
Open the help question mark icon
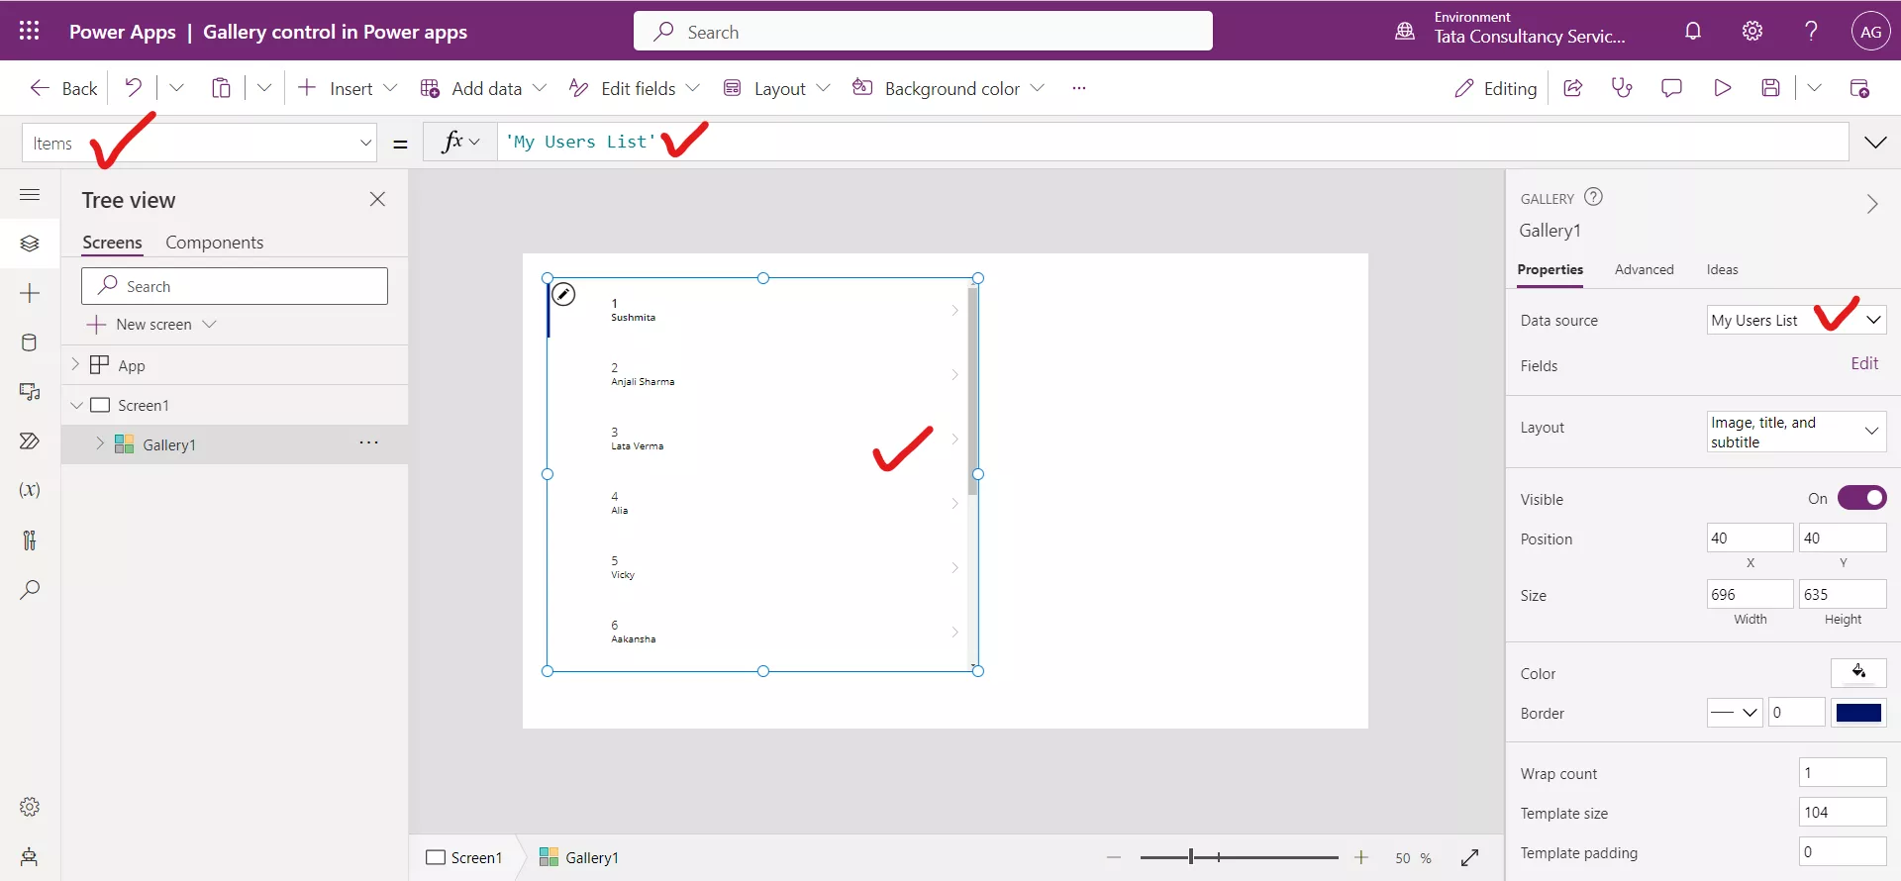tap(1811, 31)
